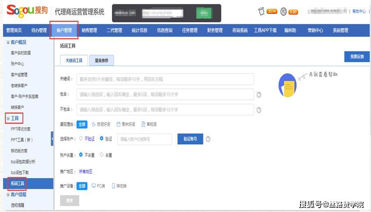The height and width of the screenshot is (212, 371).
Task: Open 咨询系统 in top navigation
Action: click(x=240, y=30)
